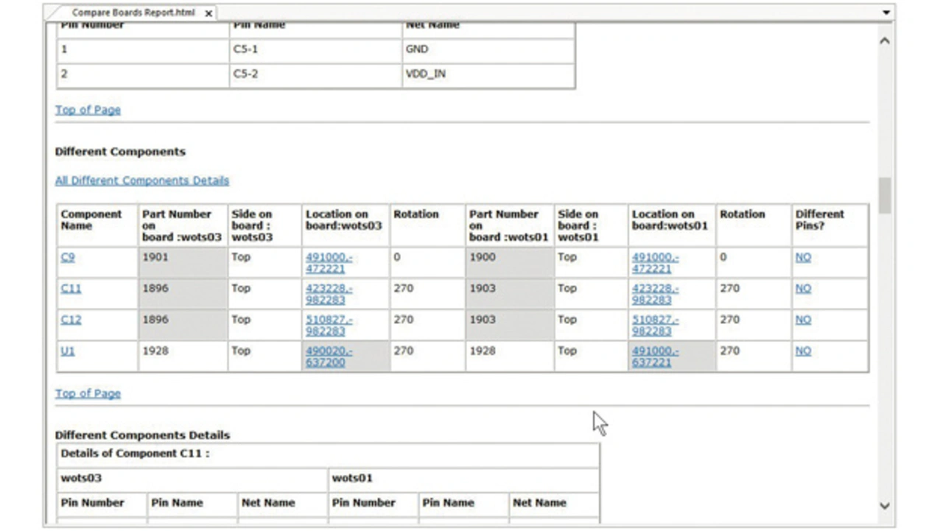Click the wots03 location link for C9
The height and width of the screenshot is (531, 943).
(329, 263)
